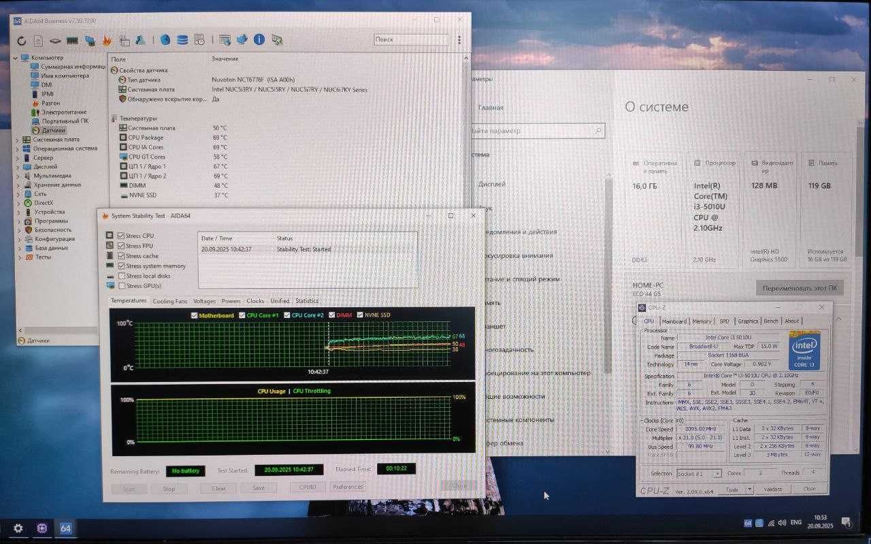The width and height of the screenshot is (871, 544).
Task: Open the Mainboard tab in CPU-Z
Action: coord(674,321)
